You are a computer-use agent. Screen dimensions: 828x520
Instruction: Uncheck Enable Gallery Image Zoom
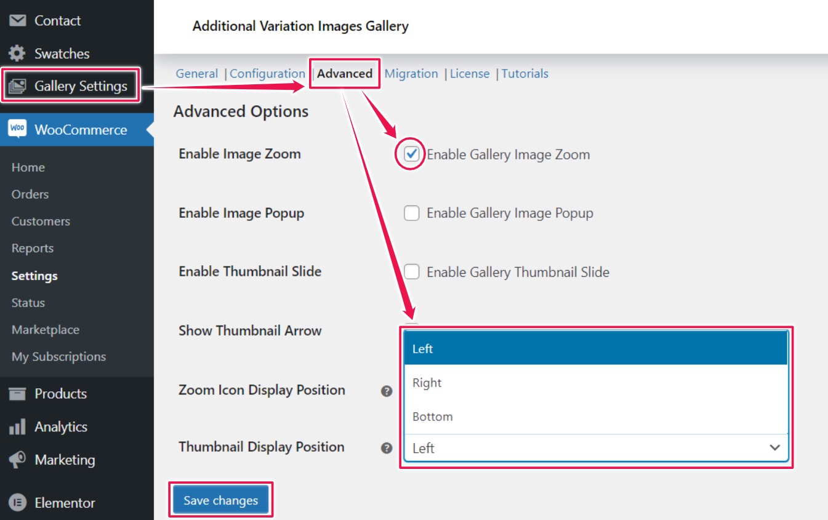click(412, 154)
